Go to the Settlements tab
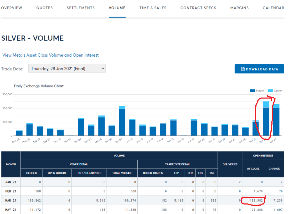Viewport: 288px width, 214px height. [81, 8]
